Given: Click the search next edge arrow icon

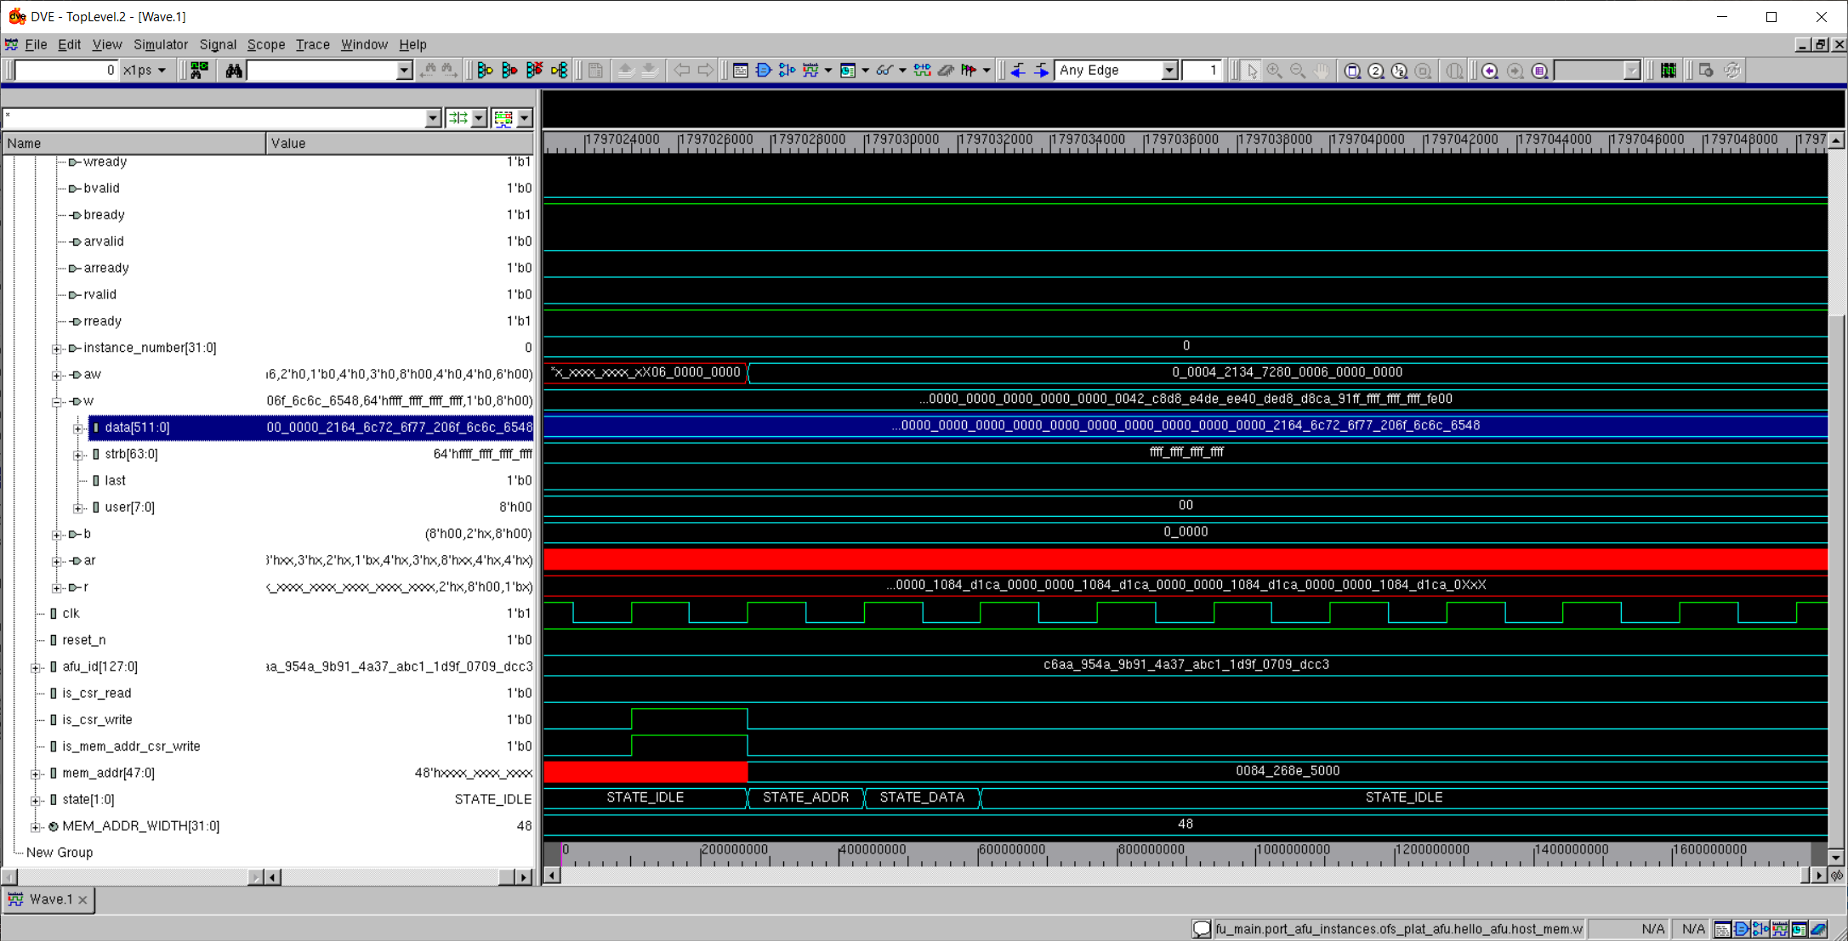Looking at the screenshot, I should [1041, 71].
